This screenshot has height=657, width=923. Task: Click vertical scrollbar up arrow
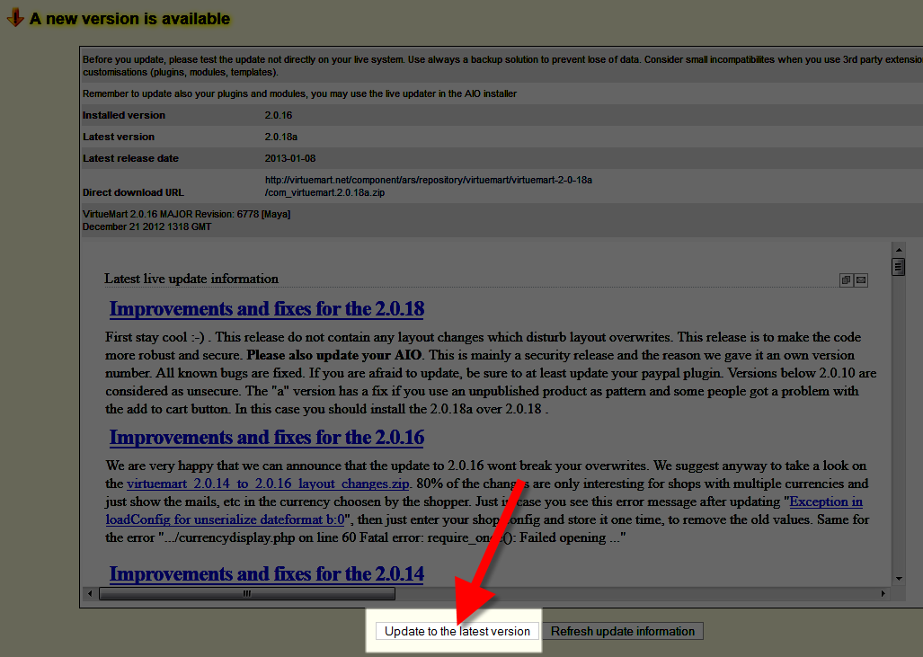tap(898, 249)
